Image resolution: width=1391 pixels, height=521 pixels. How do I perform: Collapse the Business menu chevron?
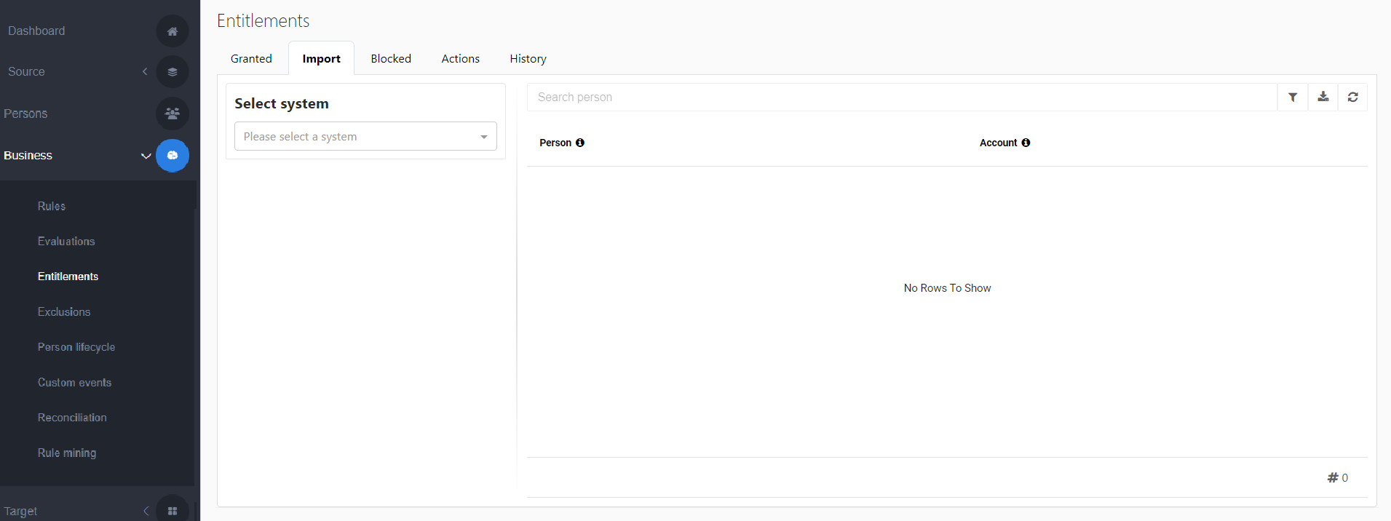[146, 156]
